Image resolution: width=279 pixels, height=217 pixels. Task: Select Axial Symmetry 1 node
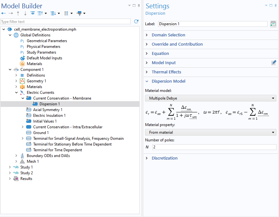48,110
